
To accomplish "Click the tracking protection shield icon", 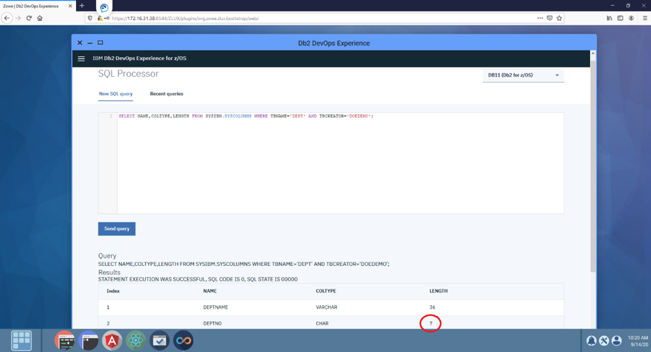I will [90, 18].
